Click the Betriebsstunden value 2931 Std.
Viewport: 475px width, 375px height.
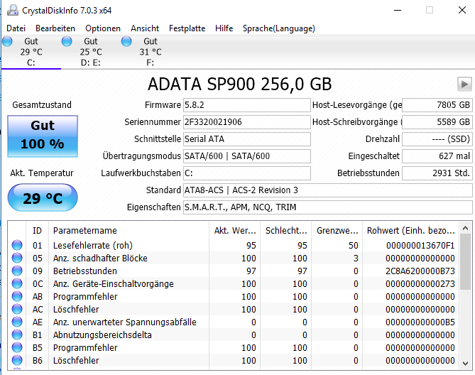437,173
